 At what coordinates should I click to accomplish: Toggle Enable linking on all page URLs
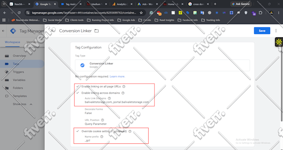[x=77, y=87]
